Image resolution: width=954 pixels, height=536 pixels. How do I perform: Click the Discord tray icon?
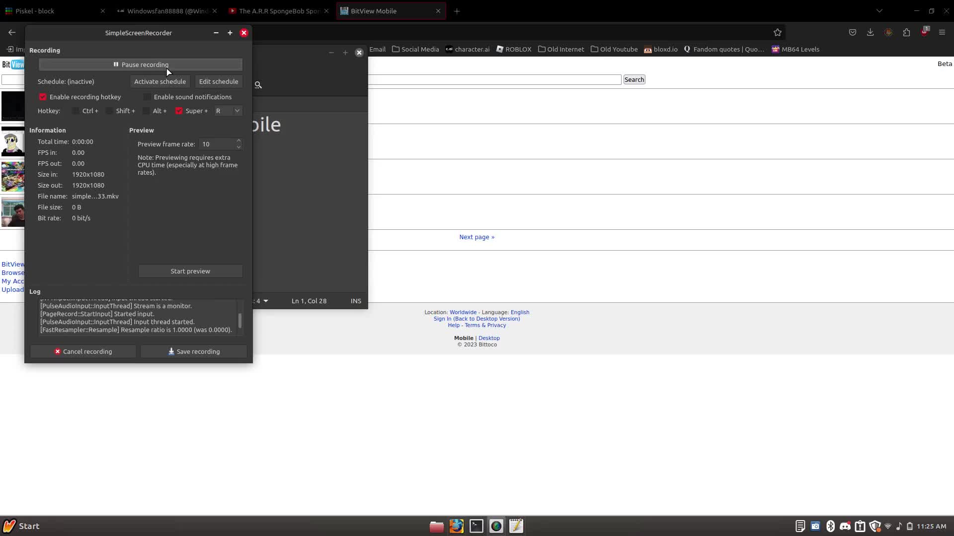click(x=845, y=526)
